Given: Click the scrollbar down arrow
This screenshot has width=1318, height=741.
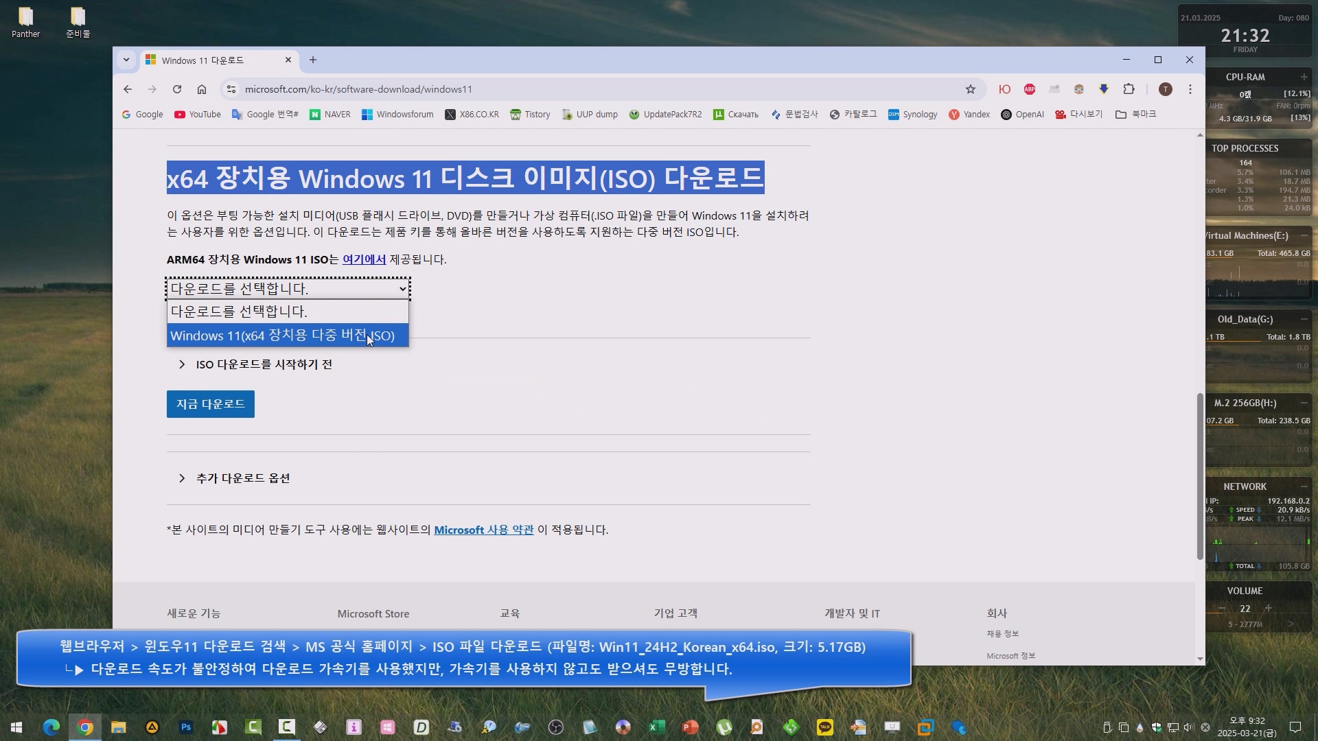Looking at the screenshot, I should tap(1200, 659).
